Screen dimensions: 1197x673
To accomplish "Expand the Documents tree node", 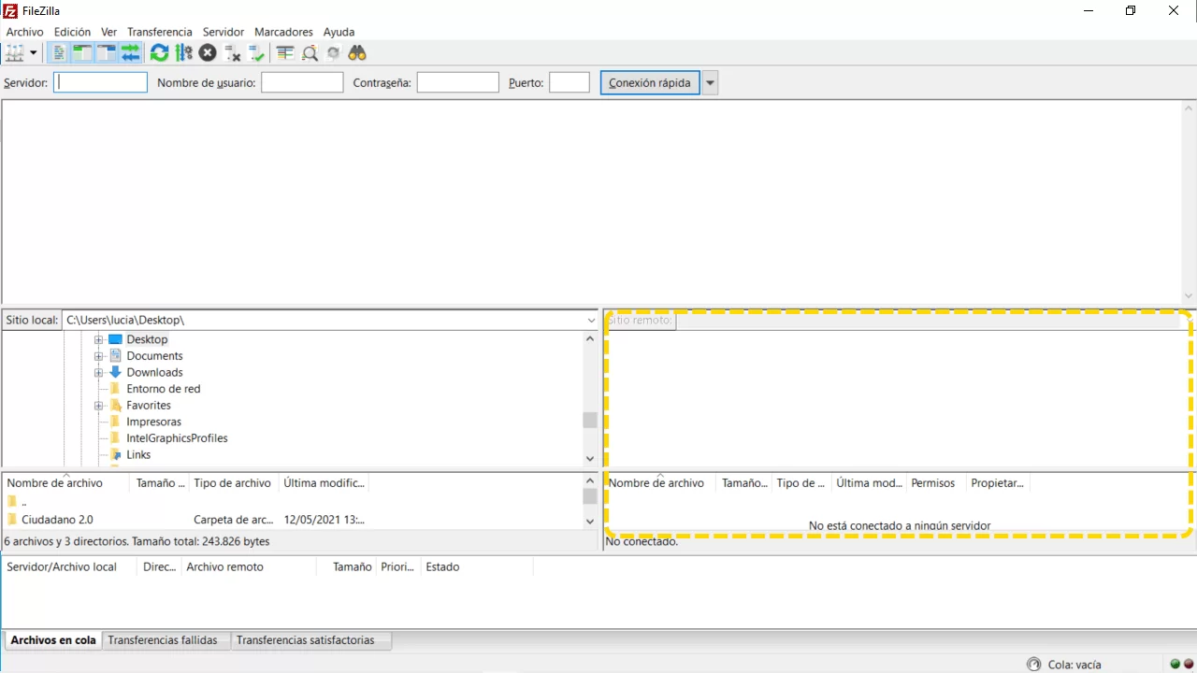I will (98, 356).
